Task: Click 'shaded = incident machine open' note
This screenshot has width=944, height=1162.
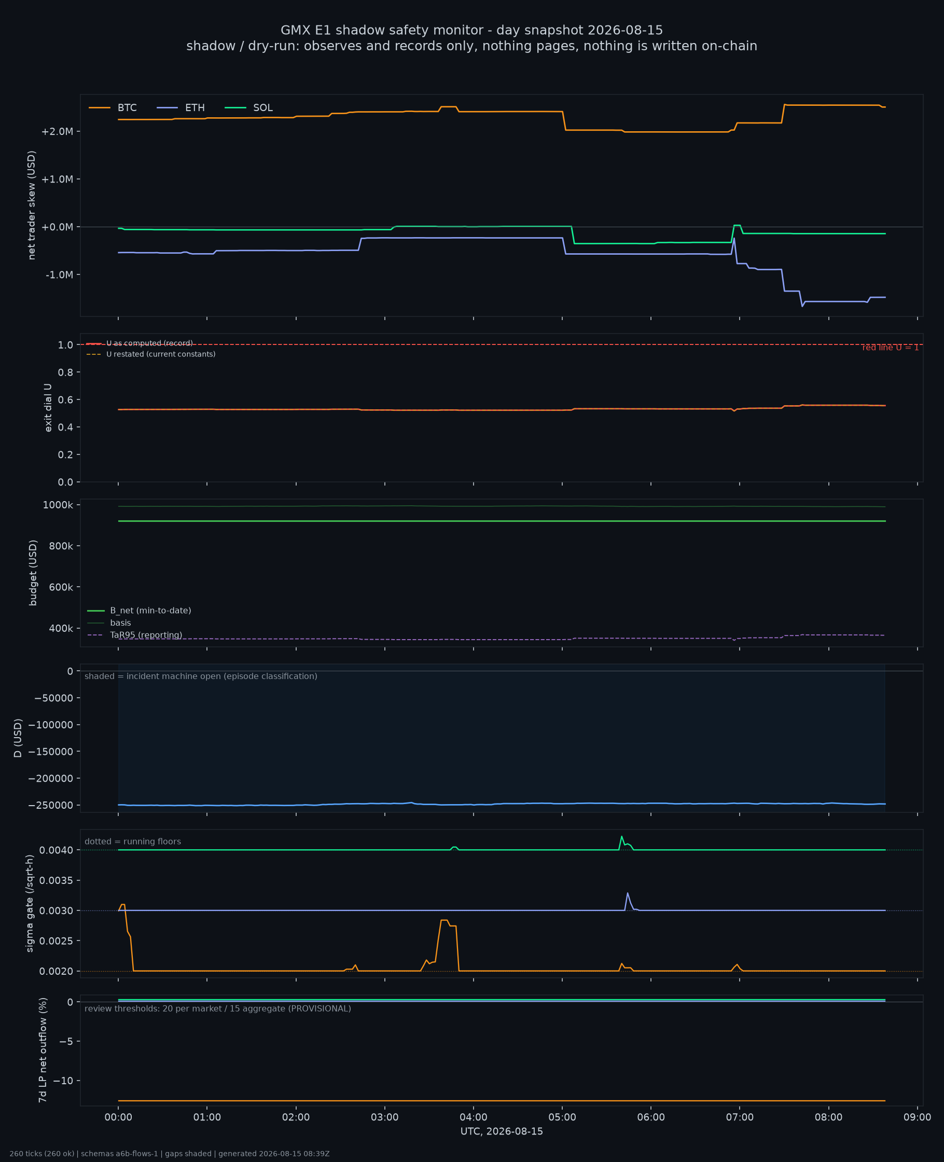Action: point(201,676)
